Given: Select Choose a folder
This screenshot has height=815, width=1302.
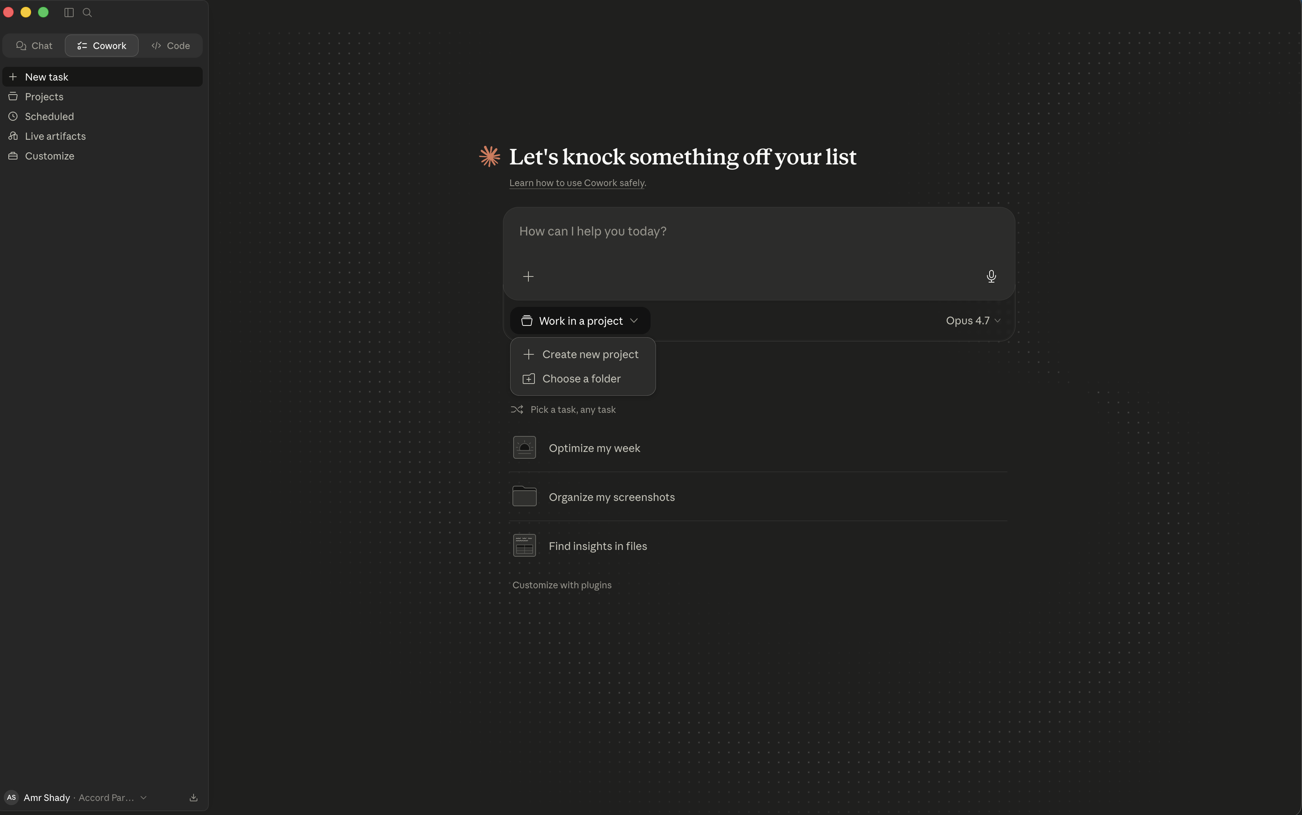Looking at the screenshot, I should [x=583, y=379].
